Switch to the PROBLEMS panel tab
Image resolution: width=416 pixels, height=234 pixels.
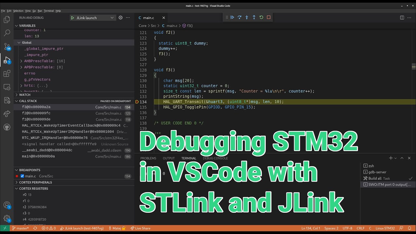coord(148,158)
